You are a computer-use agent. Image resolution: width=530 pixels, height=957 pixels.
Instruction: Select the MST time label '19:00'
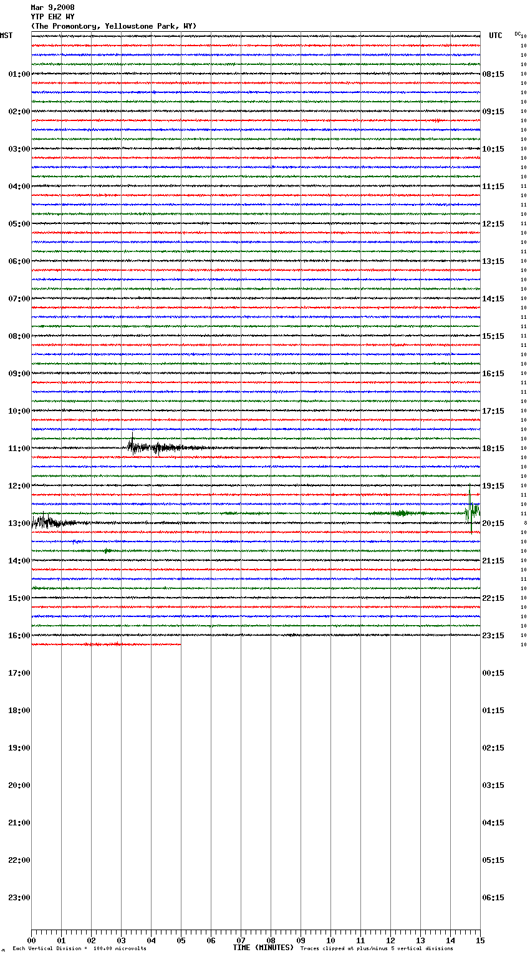coord(19,748)
